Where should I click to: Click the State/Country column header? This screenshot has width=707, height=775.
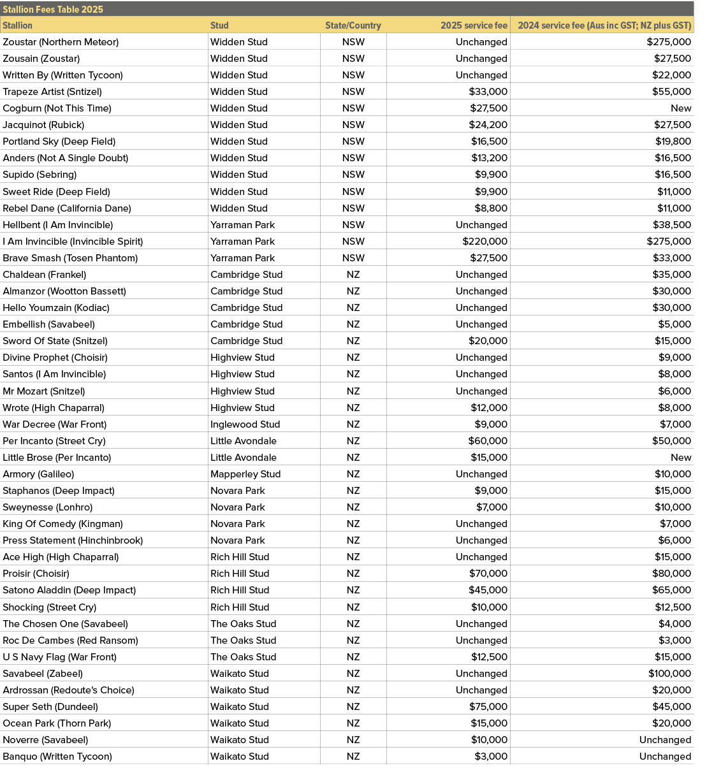[x=353, y=25]
